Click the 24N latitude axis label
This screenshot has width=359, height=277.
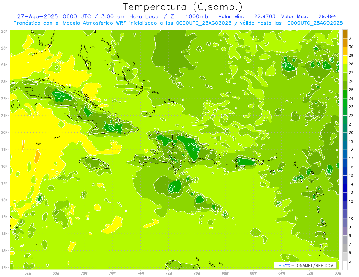[4, 65]
